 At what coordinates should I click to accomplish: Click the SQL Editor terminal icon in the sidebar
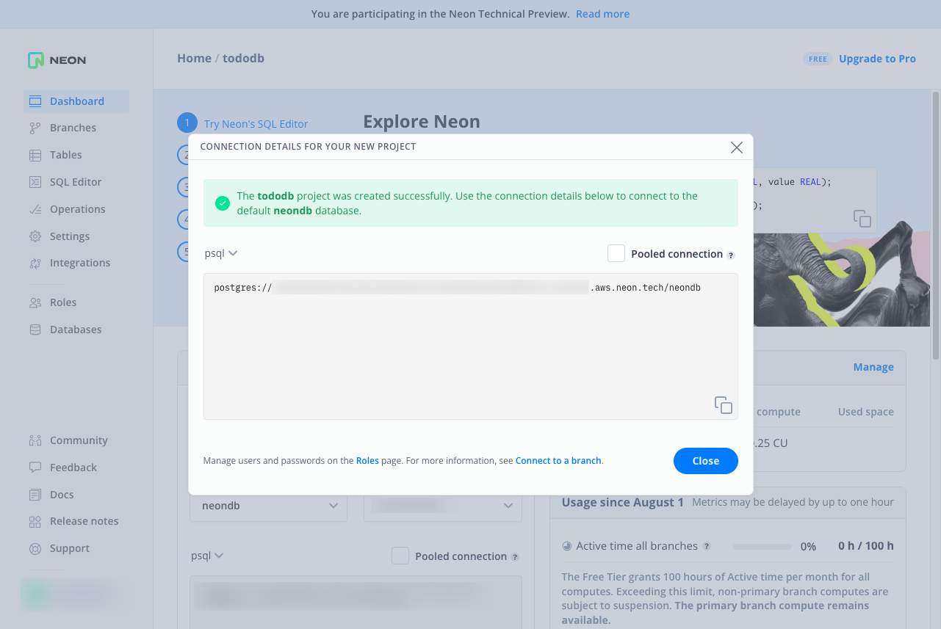tap(35, 182)
